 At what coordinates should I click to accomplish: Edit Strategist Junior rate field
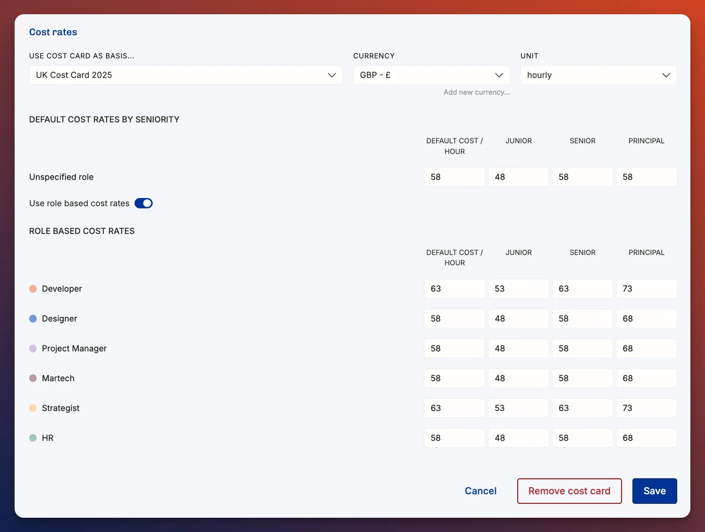coord(519,408)
